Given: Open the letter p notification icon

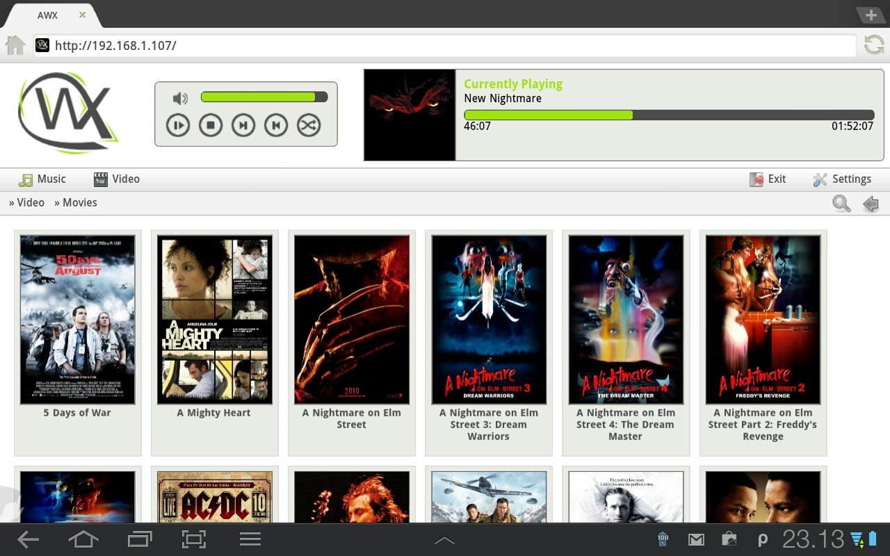Looking at the screenshot, I should [x=762, y=540].
